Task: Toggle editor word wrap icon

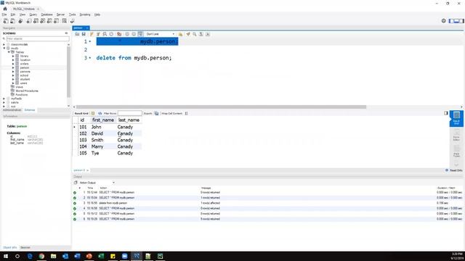Action: coord(208,34)
